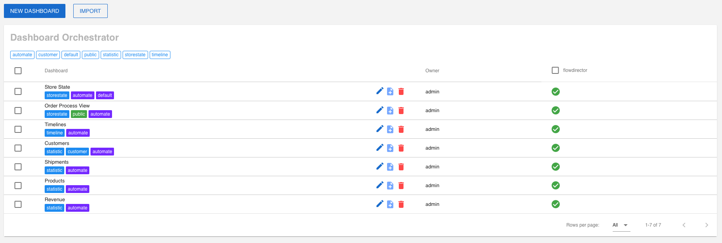The image size is (722, 243).
Task: Click the trash icon for Revenue
Action: 401,204
